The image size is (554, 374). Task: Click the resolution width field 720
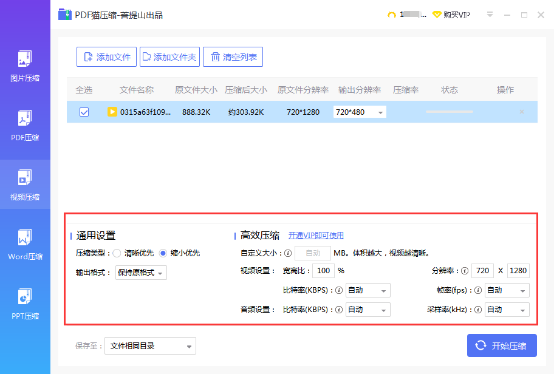point(483,271)
